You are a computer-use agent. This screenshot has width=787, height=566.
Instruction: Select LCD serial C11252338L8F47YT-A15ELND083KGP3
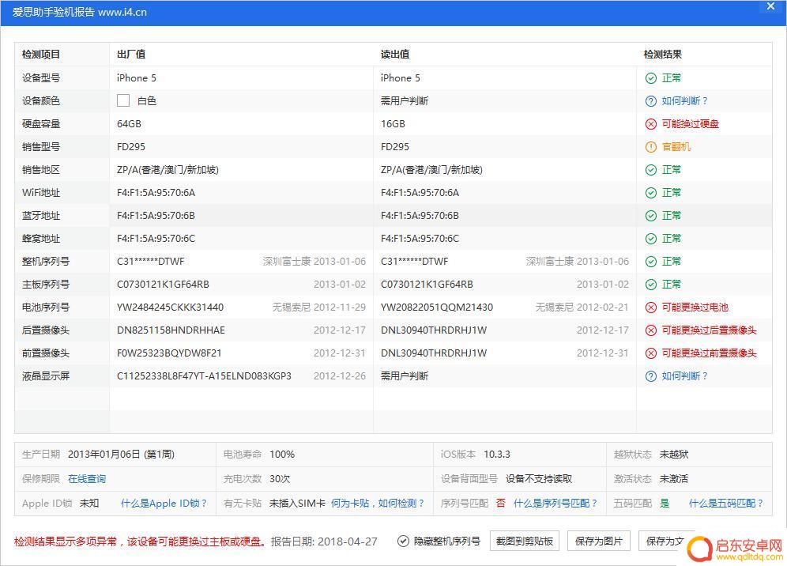coord(204,376)
